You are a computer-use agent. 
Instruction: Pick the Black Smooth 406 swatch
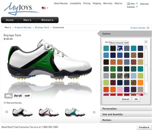click(113, 48)
